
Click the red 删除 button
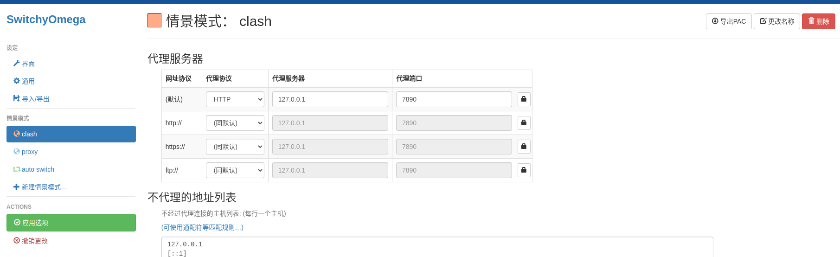point(818,21)
